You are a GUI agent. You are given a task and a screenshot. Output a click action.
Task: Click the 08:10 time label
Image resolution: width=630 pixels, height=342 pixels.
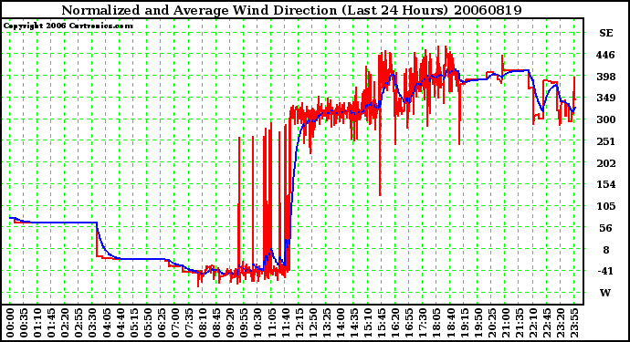pos(203,323)
